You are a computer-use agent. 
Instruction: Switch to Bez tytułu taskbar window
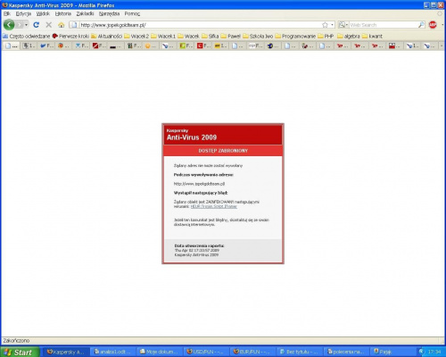tap(299, 353)
